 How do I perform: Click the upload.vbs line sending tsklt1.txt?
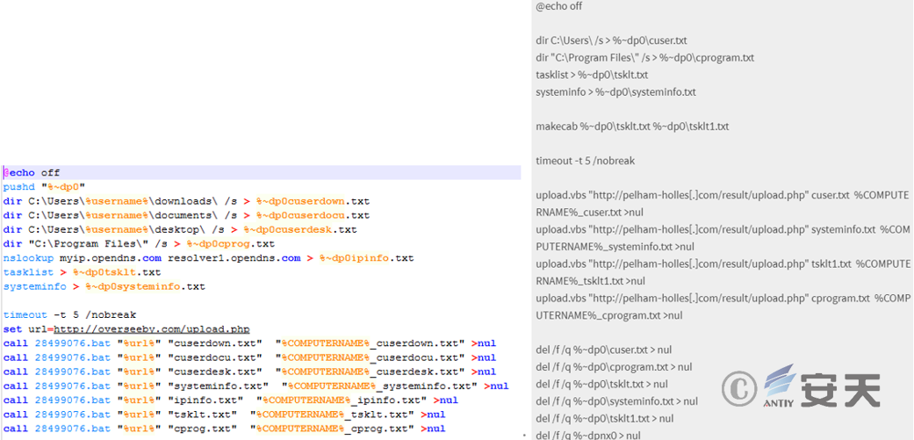(x=723, y=272)
